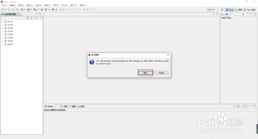This screenshot has height=139, width=258.
Task: Expand project 21.04
Action: click(x=3, y=31)
